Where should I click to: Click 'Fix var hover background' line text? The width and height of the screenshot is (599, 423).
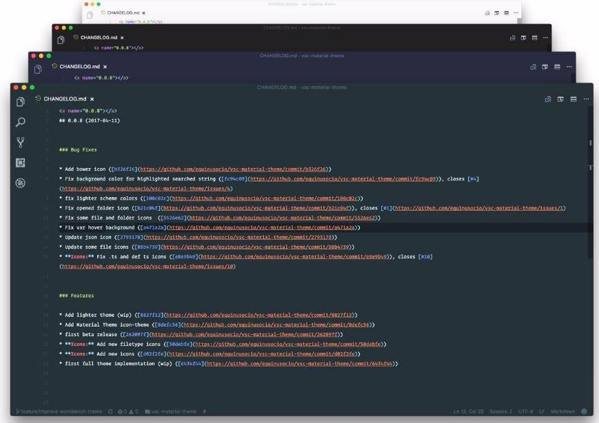pyautogui.click(x=100, y=227)
